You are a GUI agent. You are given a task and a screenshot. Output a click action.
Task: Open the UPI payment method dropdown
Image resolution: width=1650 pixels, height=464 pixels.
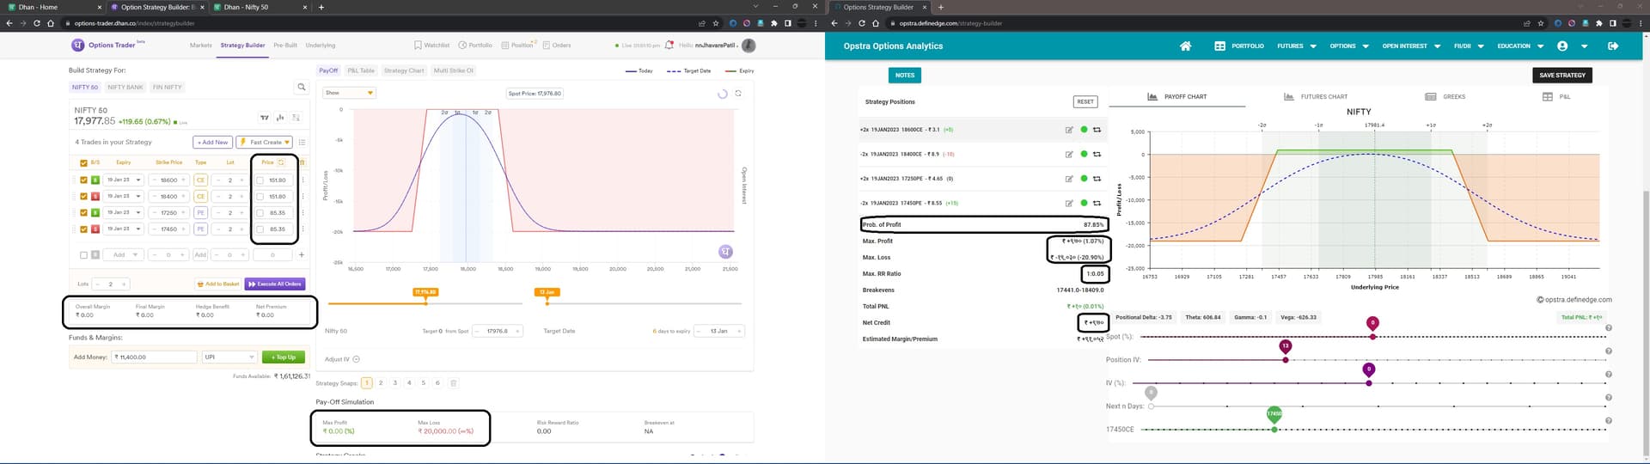229,357
